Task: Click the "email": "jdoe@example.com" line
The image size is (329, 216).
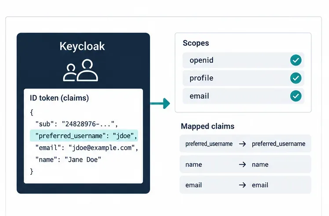Action: pyautogui.click(x=87, y=148)
